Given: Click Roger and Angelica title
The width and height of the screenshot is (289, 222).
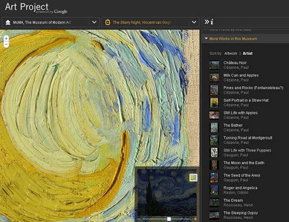Looking at the screenshot, I should 240,188.
